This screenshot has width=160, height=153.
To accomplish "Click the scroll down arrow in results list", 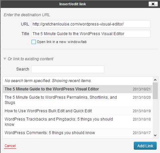I will [x=155, y=135].
